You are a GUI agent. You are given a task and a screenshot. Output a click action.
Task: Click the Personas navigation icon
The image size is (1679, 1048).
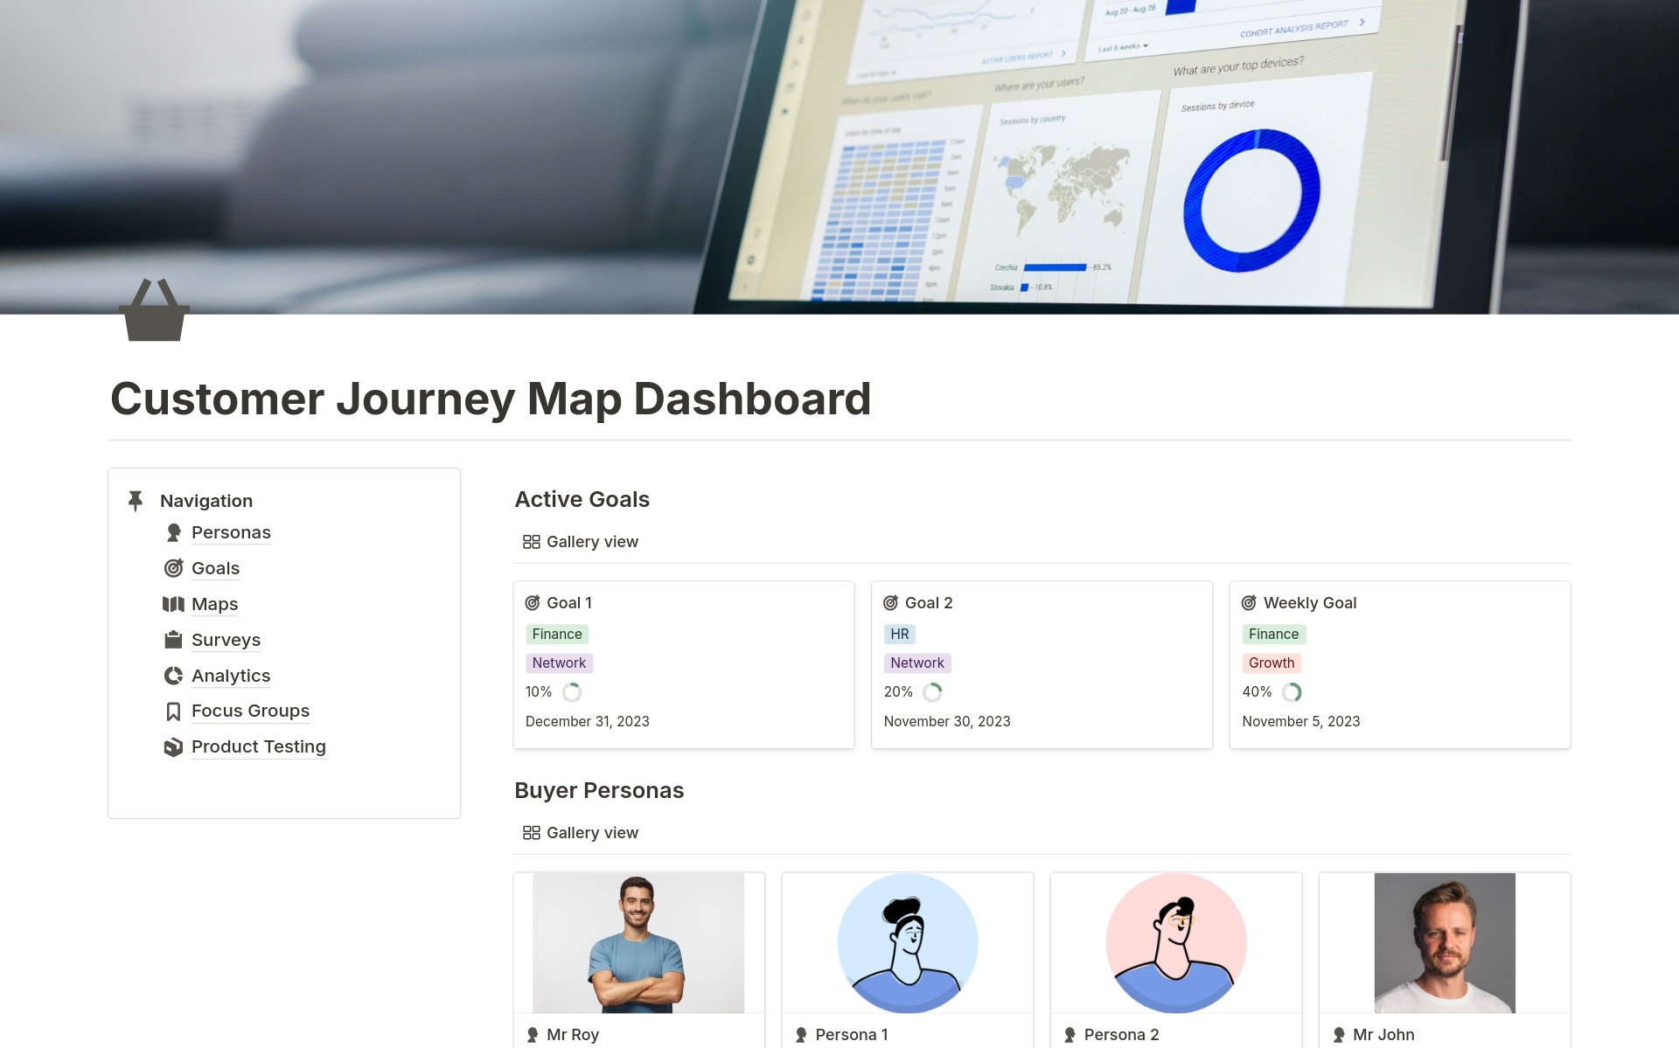[x=174, y=531]
